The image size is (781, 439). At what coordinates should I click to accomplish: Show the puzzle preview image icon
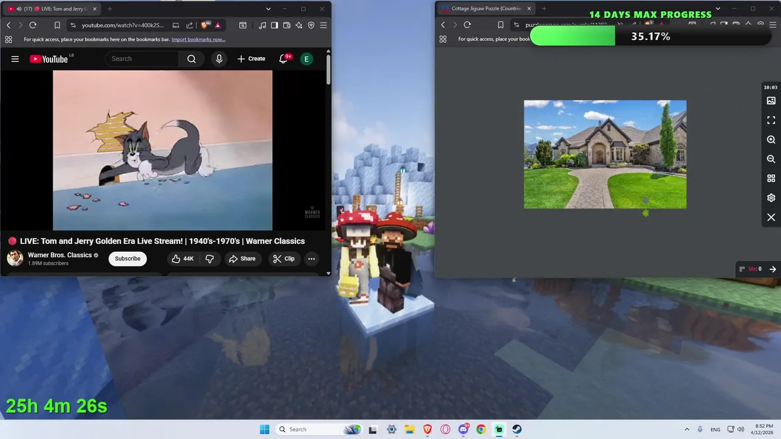(771, 101)
